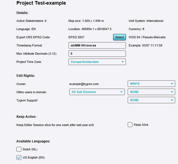Image resolution: width=178 pixels, height=164 pixels.
Task: Click the arrow on Tygron Support dropdown
Action: 172,100
